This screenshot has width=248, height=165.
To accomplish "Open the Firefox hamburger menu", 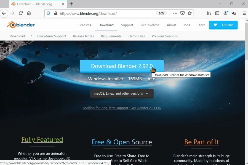I will (x=244, y=13).
